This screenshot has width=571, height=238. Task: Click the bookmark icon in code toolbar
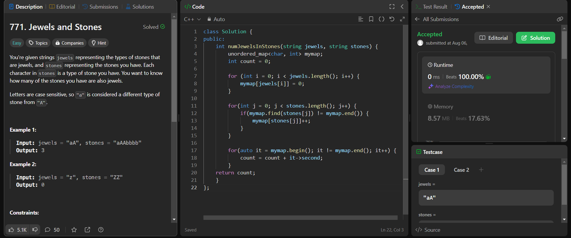pos(371,19)
